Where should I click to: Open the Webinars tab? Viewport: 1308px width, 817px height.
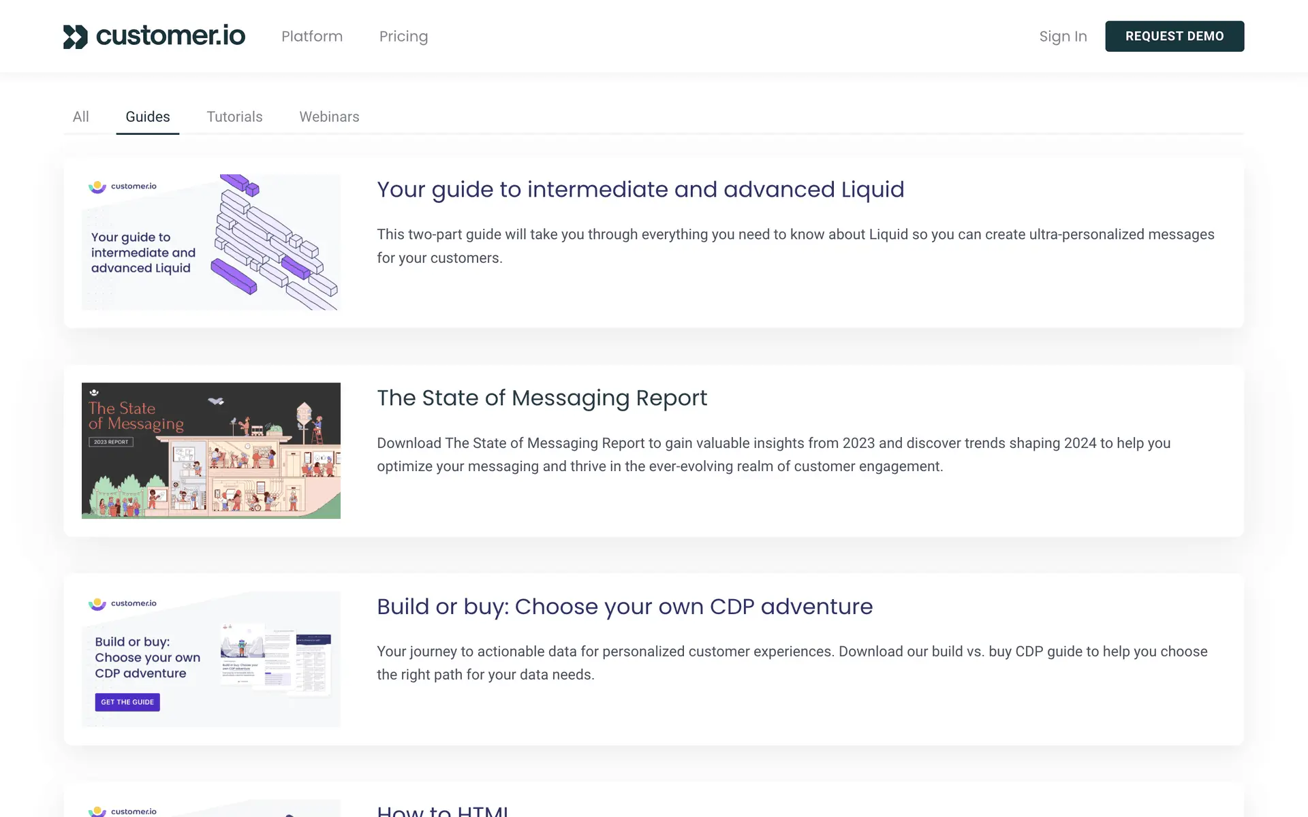point(329,116)
